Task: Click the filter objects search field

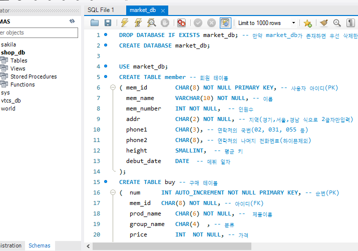Action: pos(39,32)
